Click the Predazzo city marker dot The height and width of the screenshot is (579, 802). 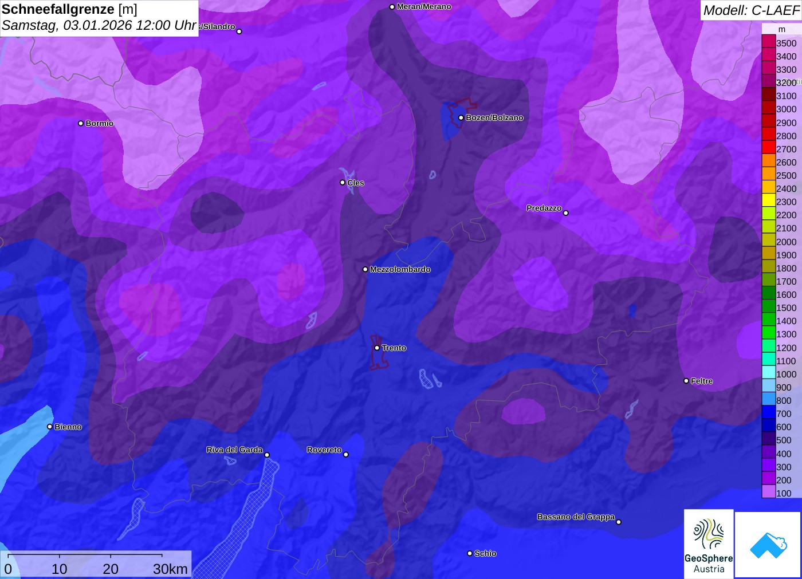[566, 213]
